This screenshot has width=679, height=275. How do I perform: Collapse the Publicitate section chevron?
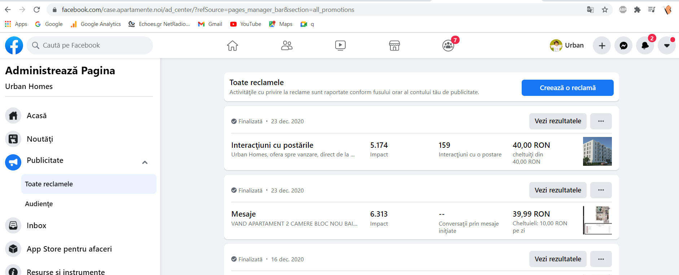click(x=145, y=162)
